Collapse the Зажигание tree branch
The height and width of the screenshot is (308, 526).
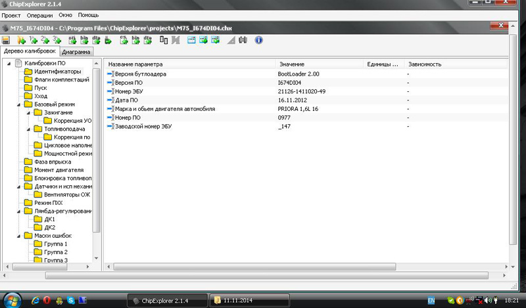pos(28,112)
